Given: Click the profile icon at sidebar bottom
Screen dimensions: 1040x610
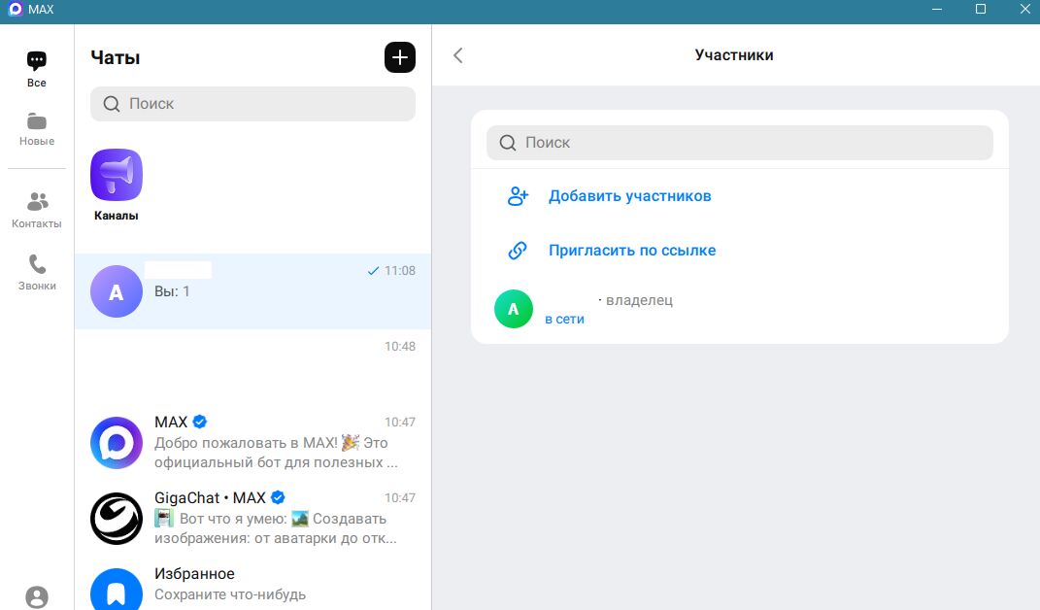Looking at the screenshot, I should [37, 596].
